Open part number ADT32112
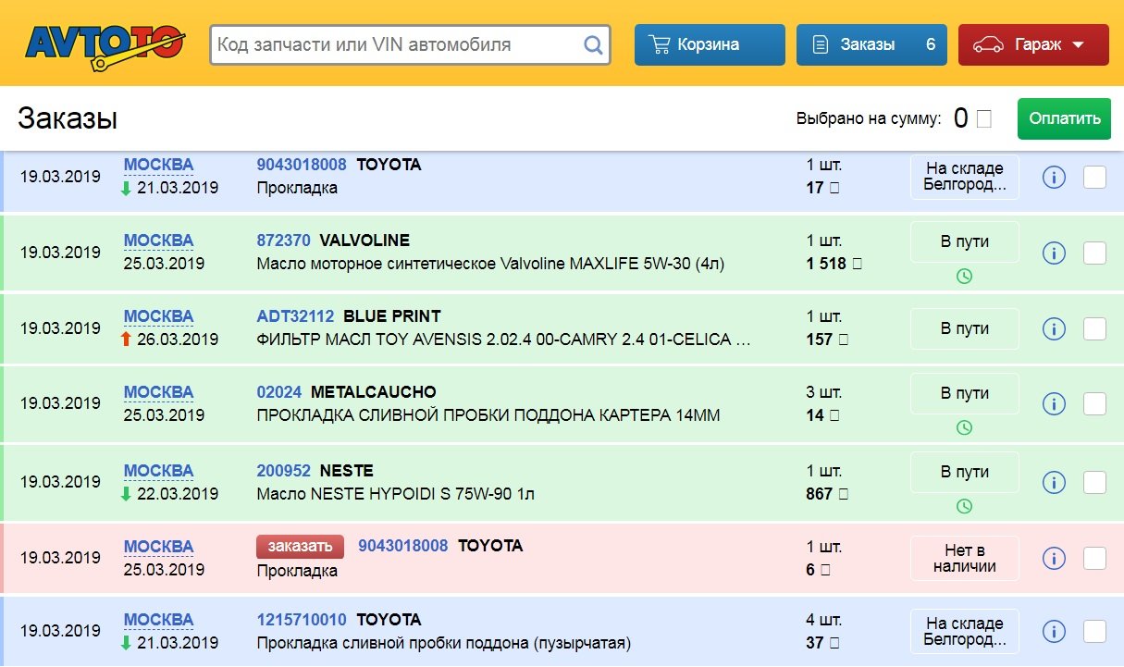Image resolution: width=1124 pixels, height=667 pixels. [x=295, y=316]
